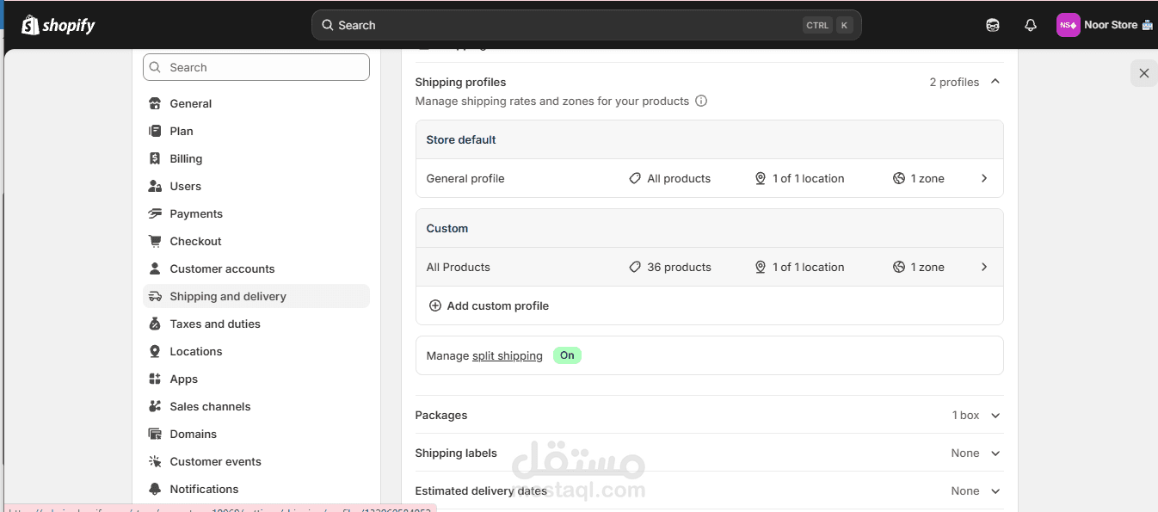The image size is (1158, 512).
Task: Select Domains in the settings sidebar
Action: coord(256,434)
